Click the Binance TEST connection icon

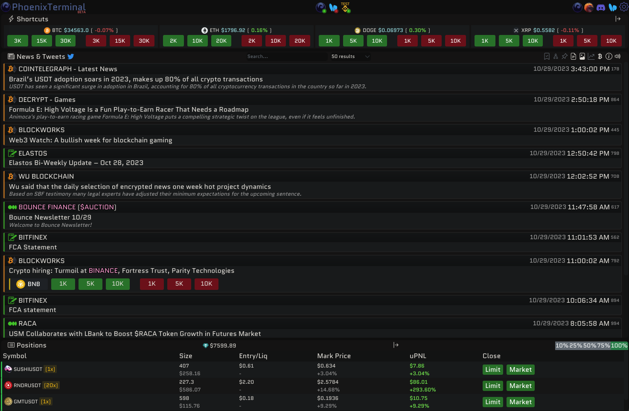coord(346,7)
